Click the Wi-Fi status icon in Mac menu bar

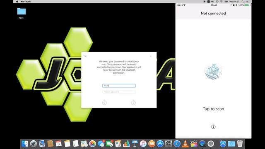pos(221,2)
